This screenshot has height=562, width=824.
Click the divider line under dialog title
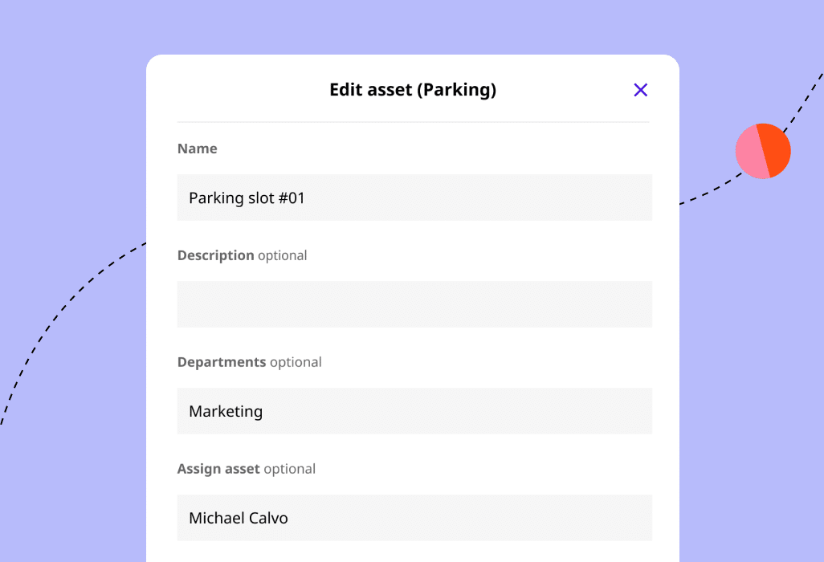click(413, 122)
